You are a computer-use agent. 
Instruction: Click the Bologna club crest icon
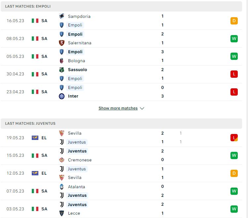pyautogui.click(x=62, y=61)
